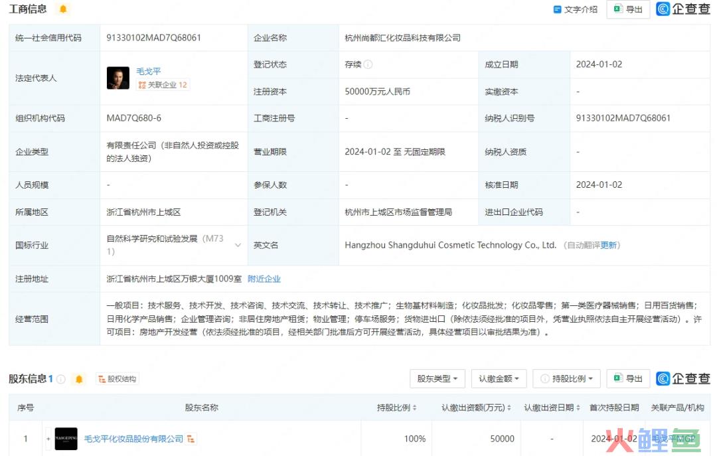Screen dimensions: 717x456
Task: Open the 持股比例 filter dropdown
Action: click(x=566, y=379)
